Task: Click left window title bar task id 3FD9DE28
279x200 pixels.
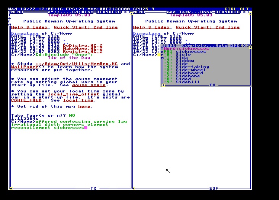Action: (109, 12)
